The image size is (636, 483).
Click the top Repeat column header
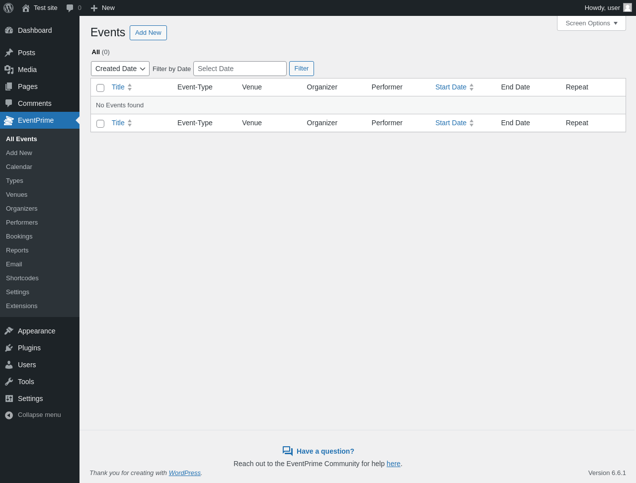click(x=577, y=87)
